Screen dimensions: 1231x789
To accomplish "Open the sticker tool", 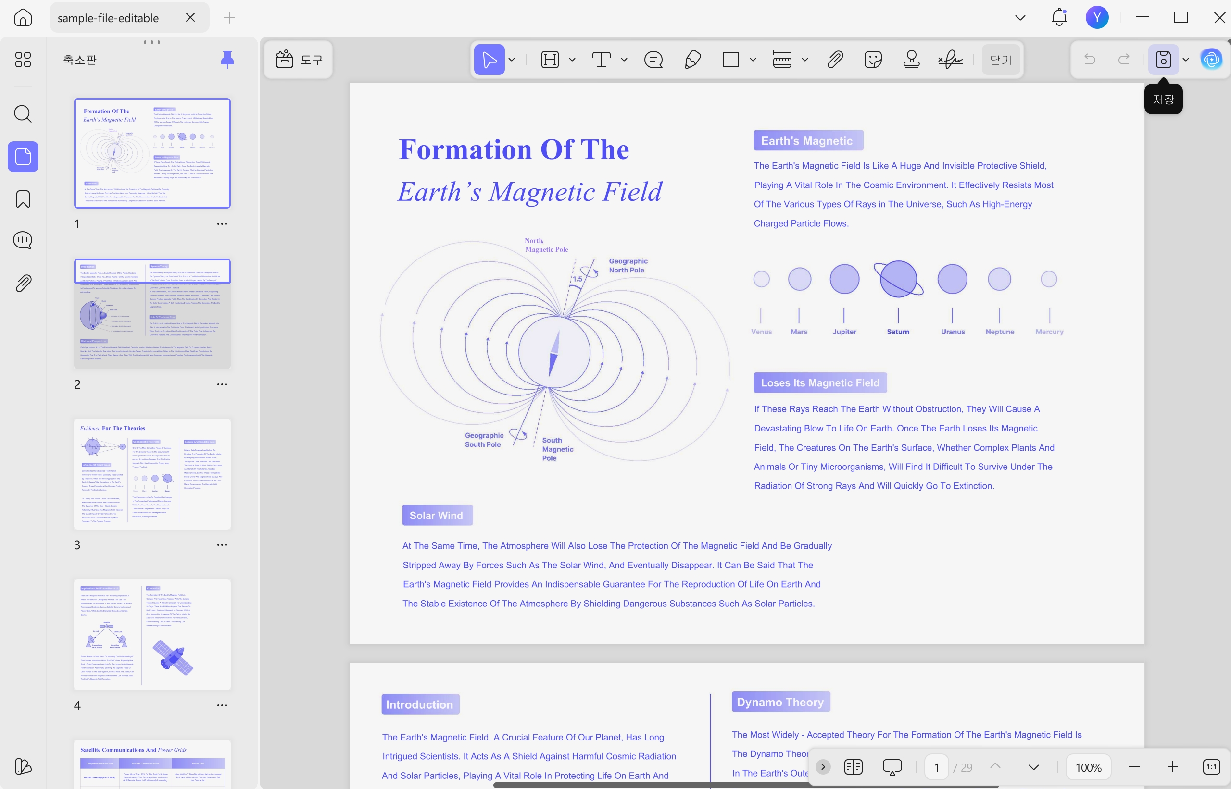I will (873, 60).
